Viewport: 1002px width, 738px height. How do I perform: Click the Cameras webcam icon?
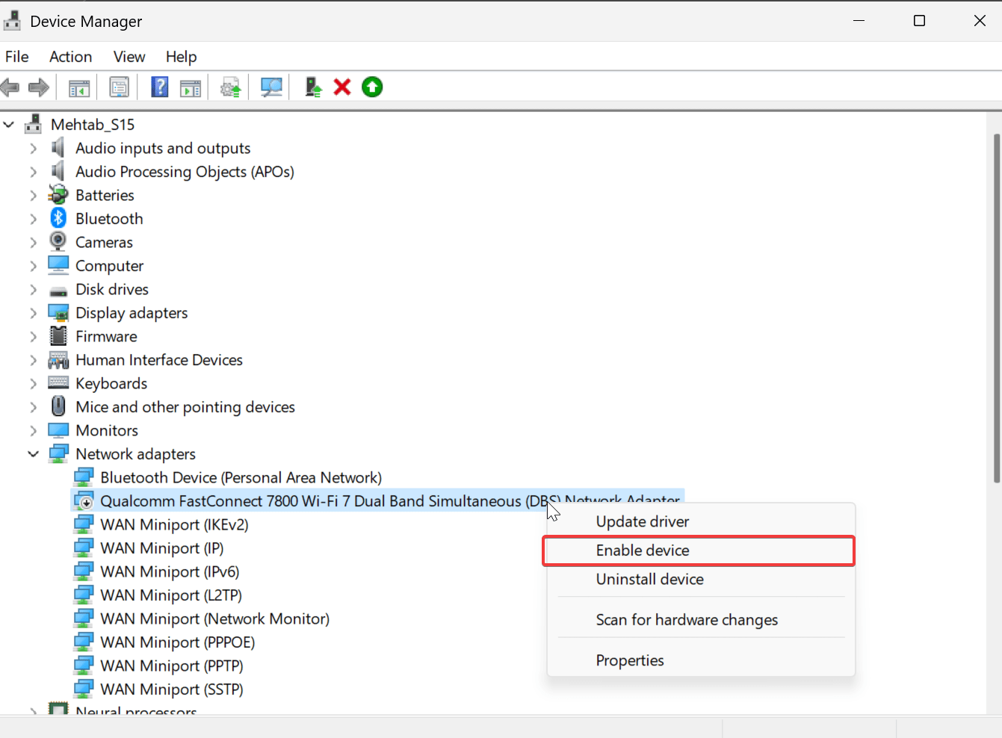58,241
